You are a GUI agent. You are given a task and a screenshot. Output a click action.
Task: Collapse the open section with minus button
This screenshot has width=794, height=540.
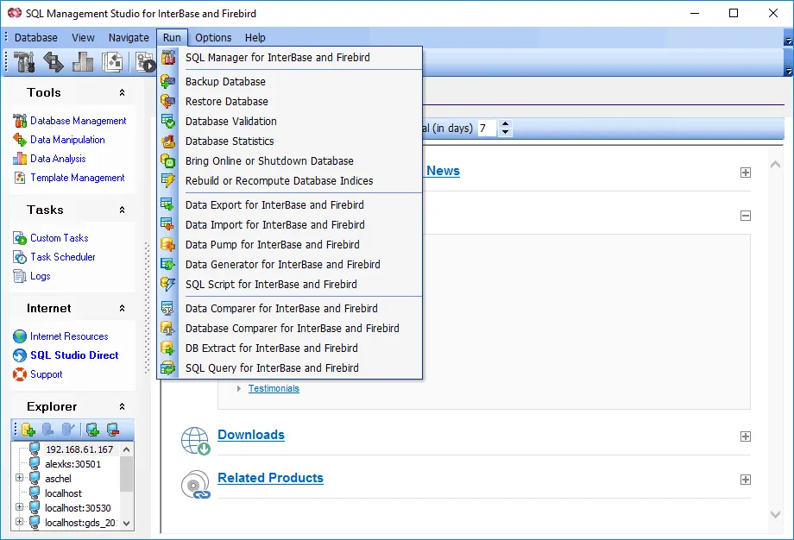tap(746, 217)
